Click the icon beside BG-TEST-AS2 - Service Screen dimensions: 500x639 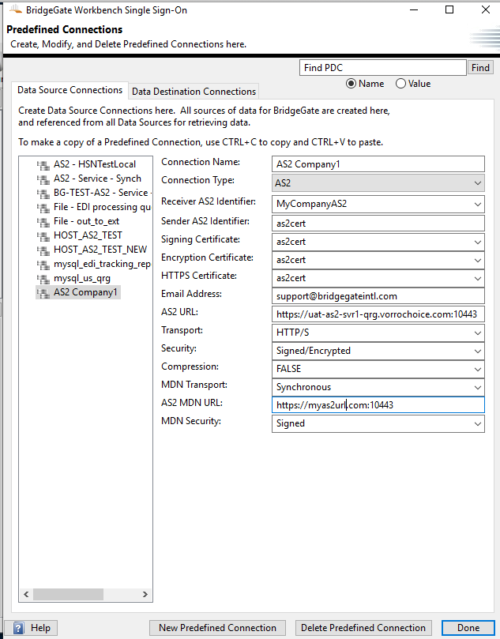pyautogui.click(x=43, y=194)
